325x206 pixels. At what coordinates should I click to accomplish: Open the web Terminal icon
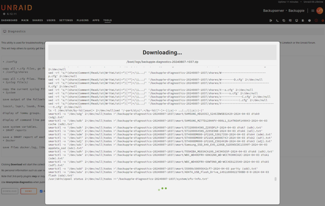click(277, 21)
